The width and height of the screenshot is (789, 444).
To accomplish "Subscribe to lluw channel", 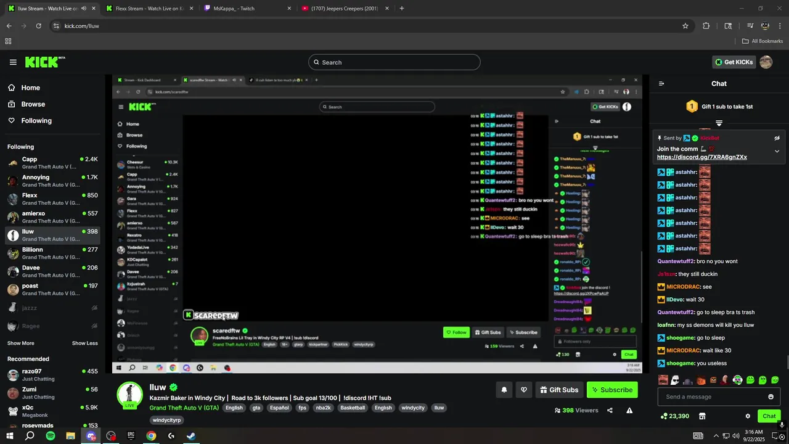I will 612,390.
